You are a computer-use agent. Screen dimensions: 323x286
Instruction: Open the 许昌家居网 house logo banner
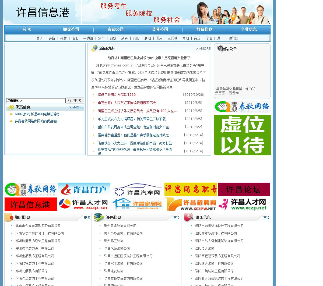137,204
